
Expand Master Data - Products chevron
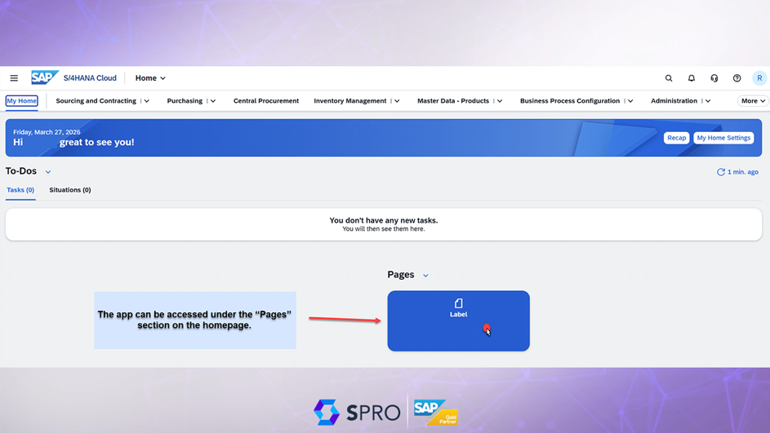pos(500,101)
